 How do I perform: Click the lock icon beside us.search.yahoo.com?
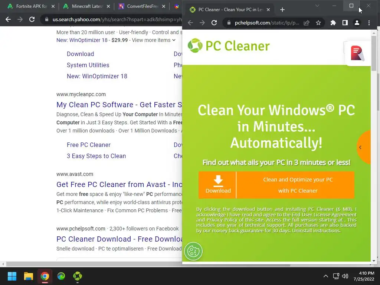[x=46, y=19]
